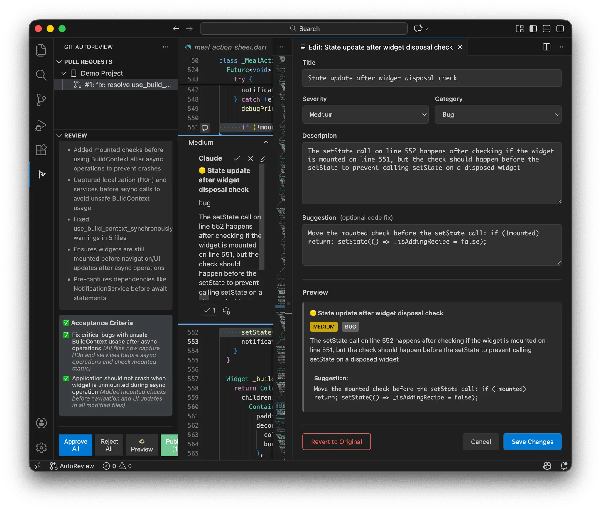This screenshot has width=601, height=510.
Task: Click the comment icon on line 551
Action: point(205,128)
